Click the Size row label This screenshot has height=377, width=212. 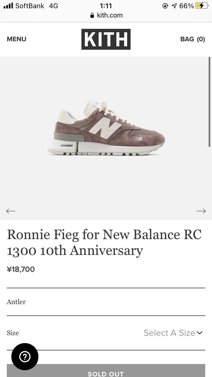tap(13, 333)
